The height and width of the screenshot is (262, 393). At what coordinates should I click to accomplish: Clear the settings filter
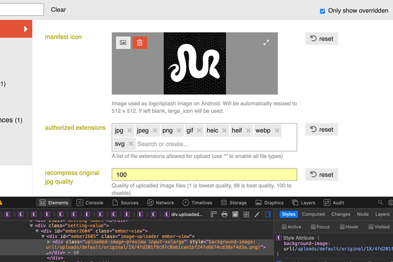[59, 10]
